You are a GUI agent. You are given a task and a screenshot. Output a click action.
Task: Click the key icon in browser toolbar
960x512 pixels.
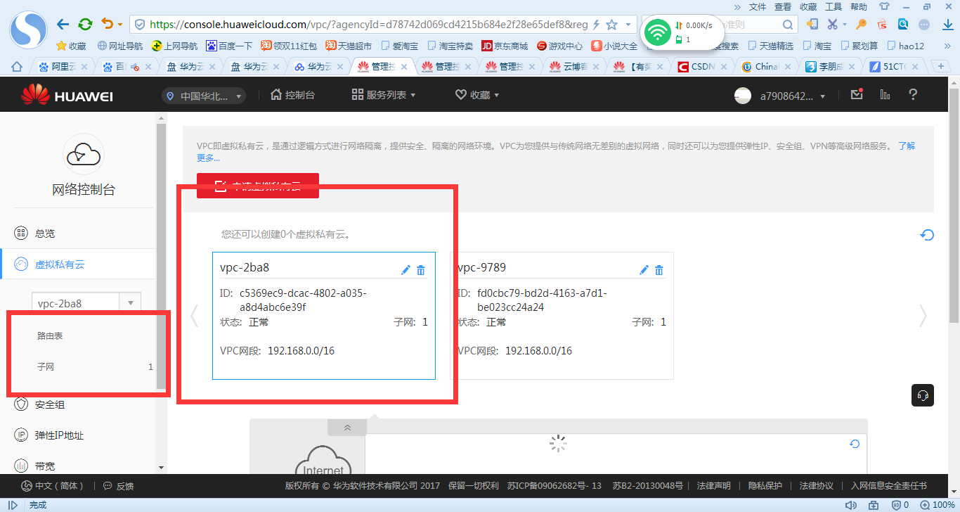click(x=861, y=24)
